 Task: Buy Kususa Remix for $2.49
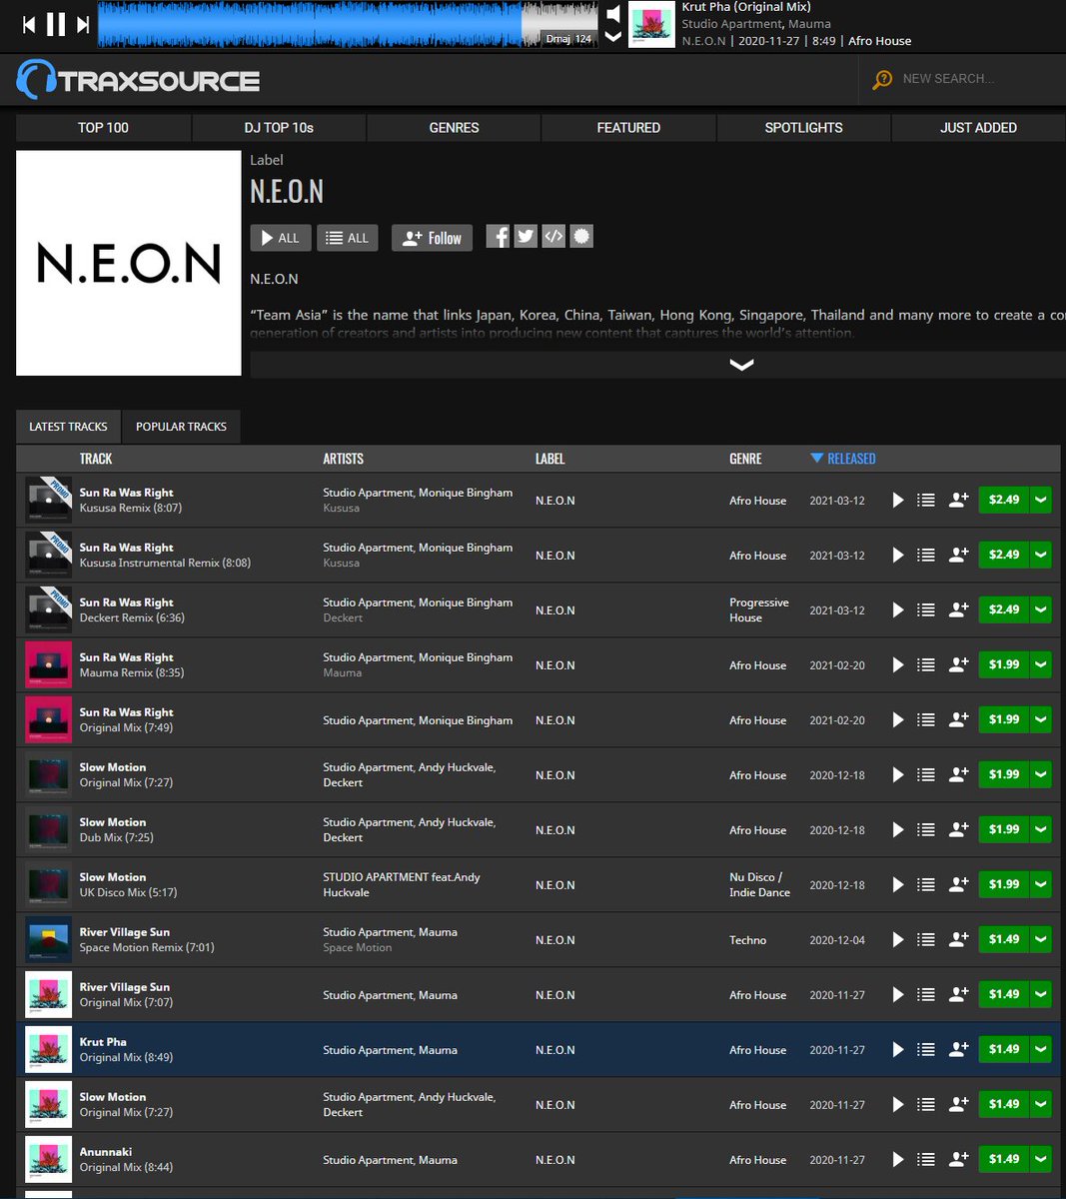[1004, 500]
